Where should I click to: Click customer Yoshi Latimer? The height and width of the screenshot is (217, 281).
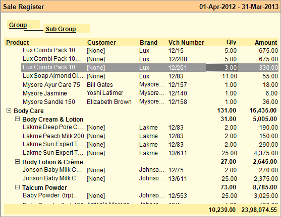point(105,93)
